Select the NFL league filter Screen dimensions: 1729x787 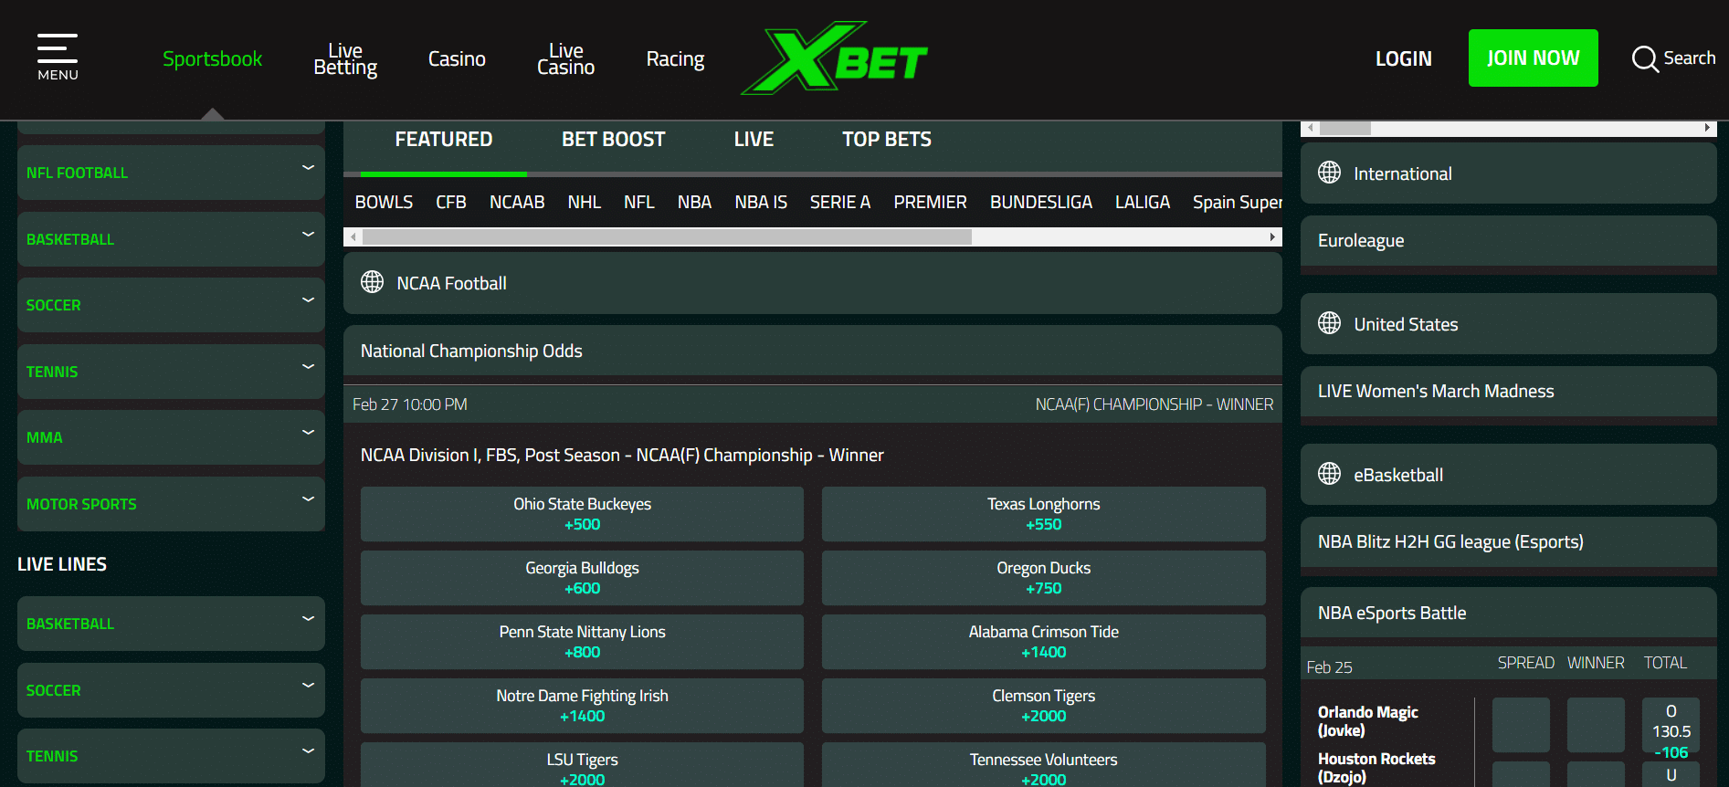tap(639, 202)
